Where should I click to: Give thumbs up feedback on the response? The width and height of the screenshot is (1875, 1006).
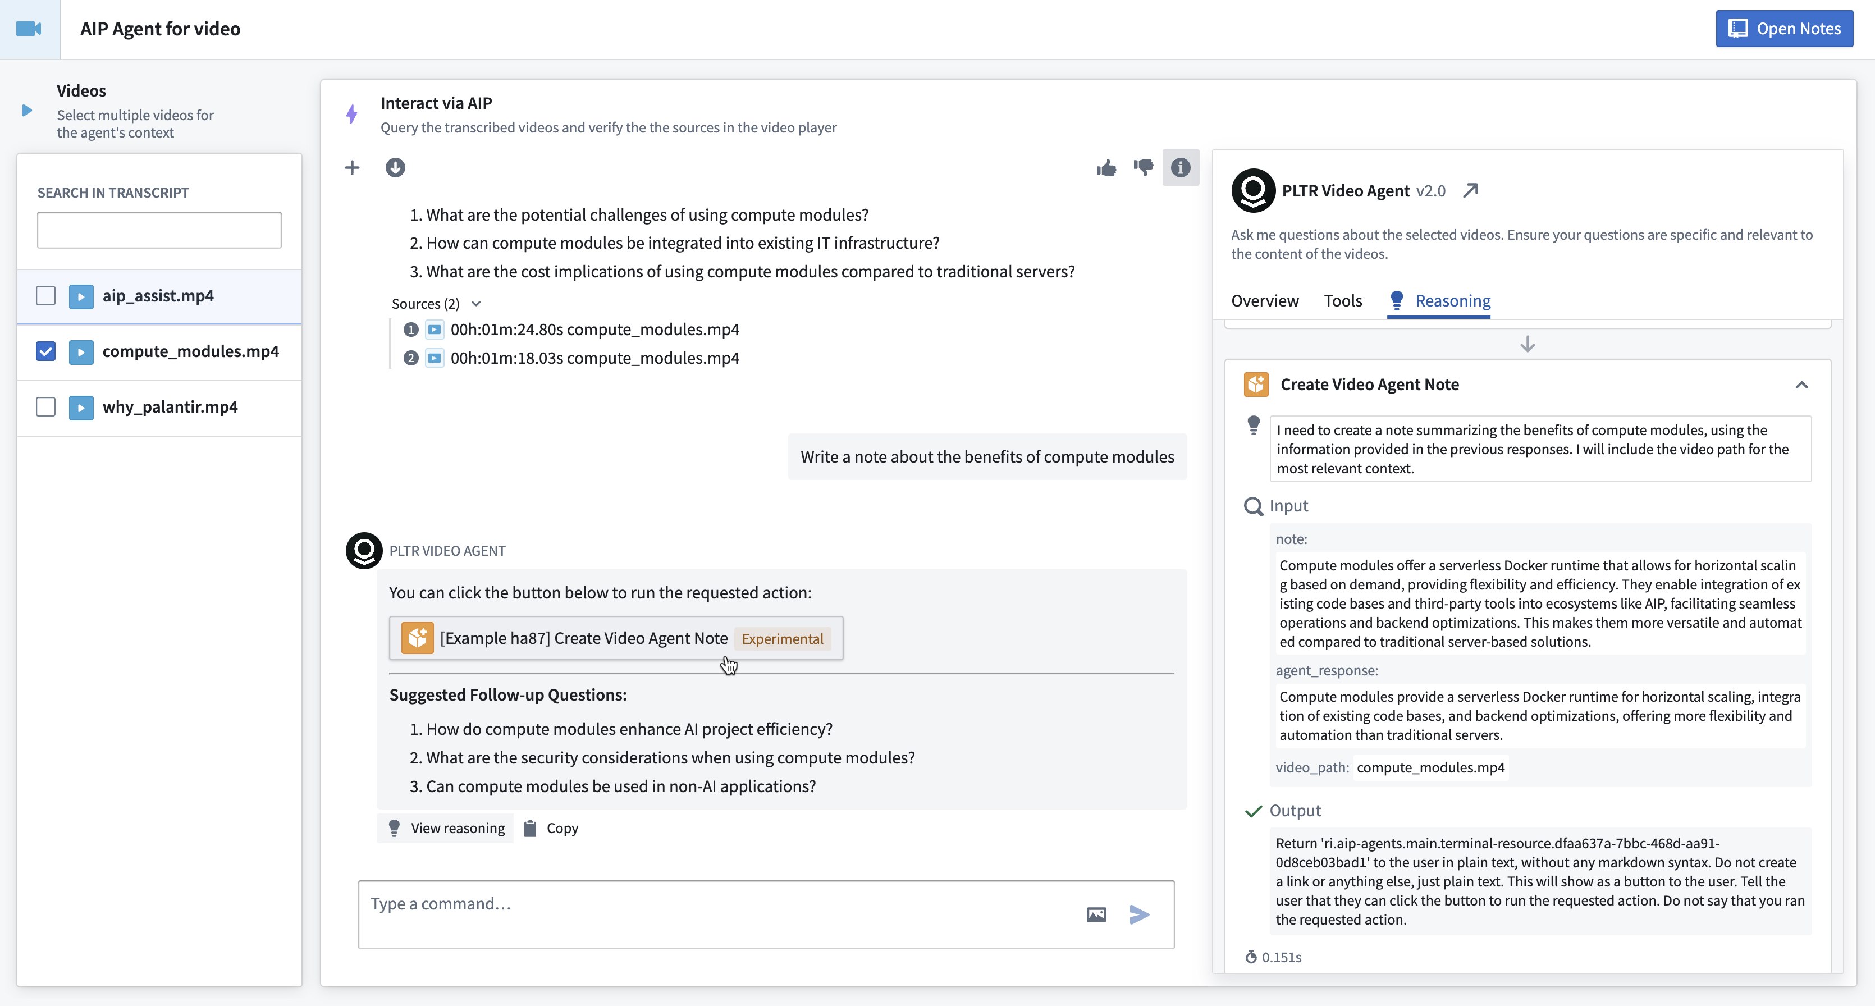(x=1106, y=167)
